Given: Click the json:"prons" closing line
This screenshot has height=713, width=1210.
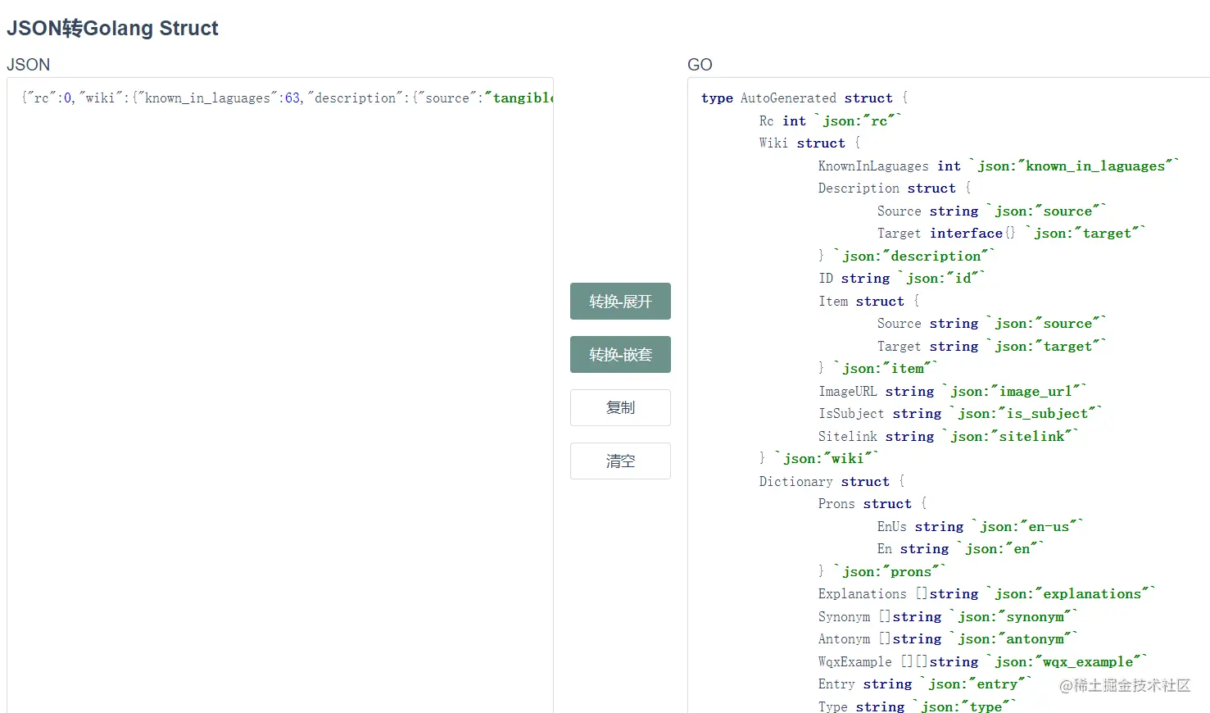Looking at the screenshot, I should coord(881,571).
